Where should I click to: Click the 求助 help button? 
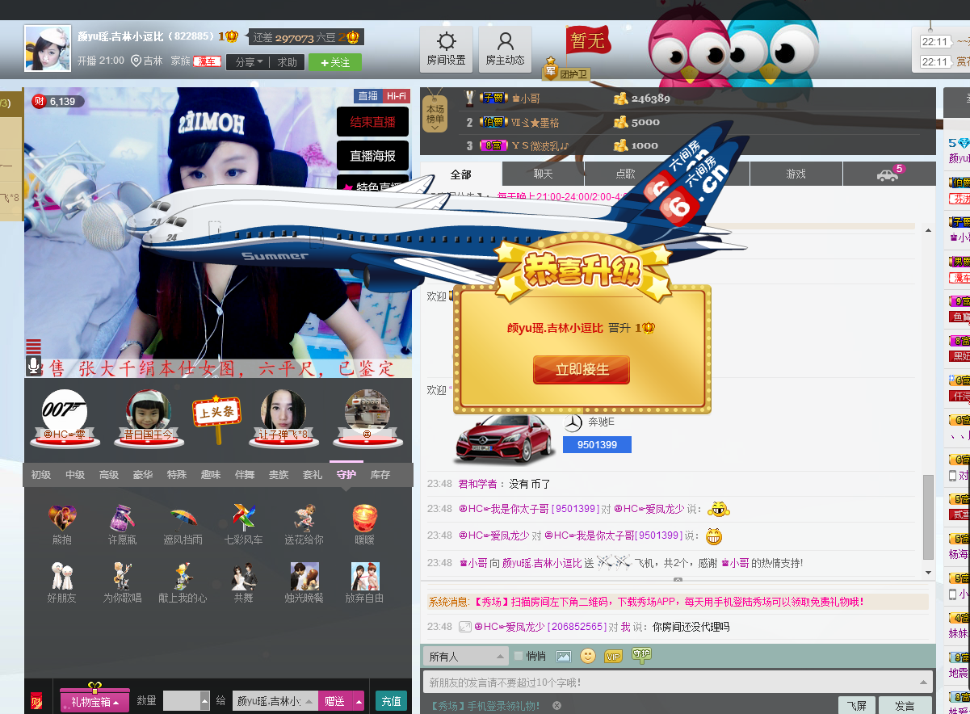coord(288,62)
